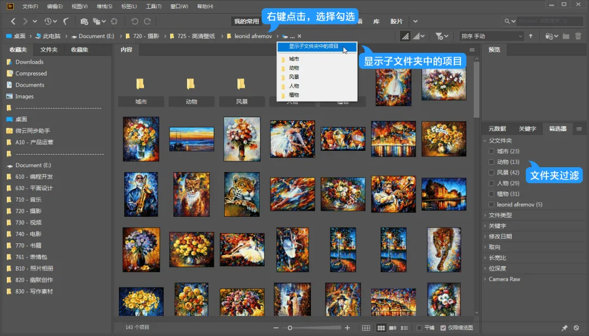Viewport: 589px width, 336px height.
Task: Click the create new folder icon
Action: (566, 36)
